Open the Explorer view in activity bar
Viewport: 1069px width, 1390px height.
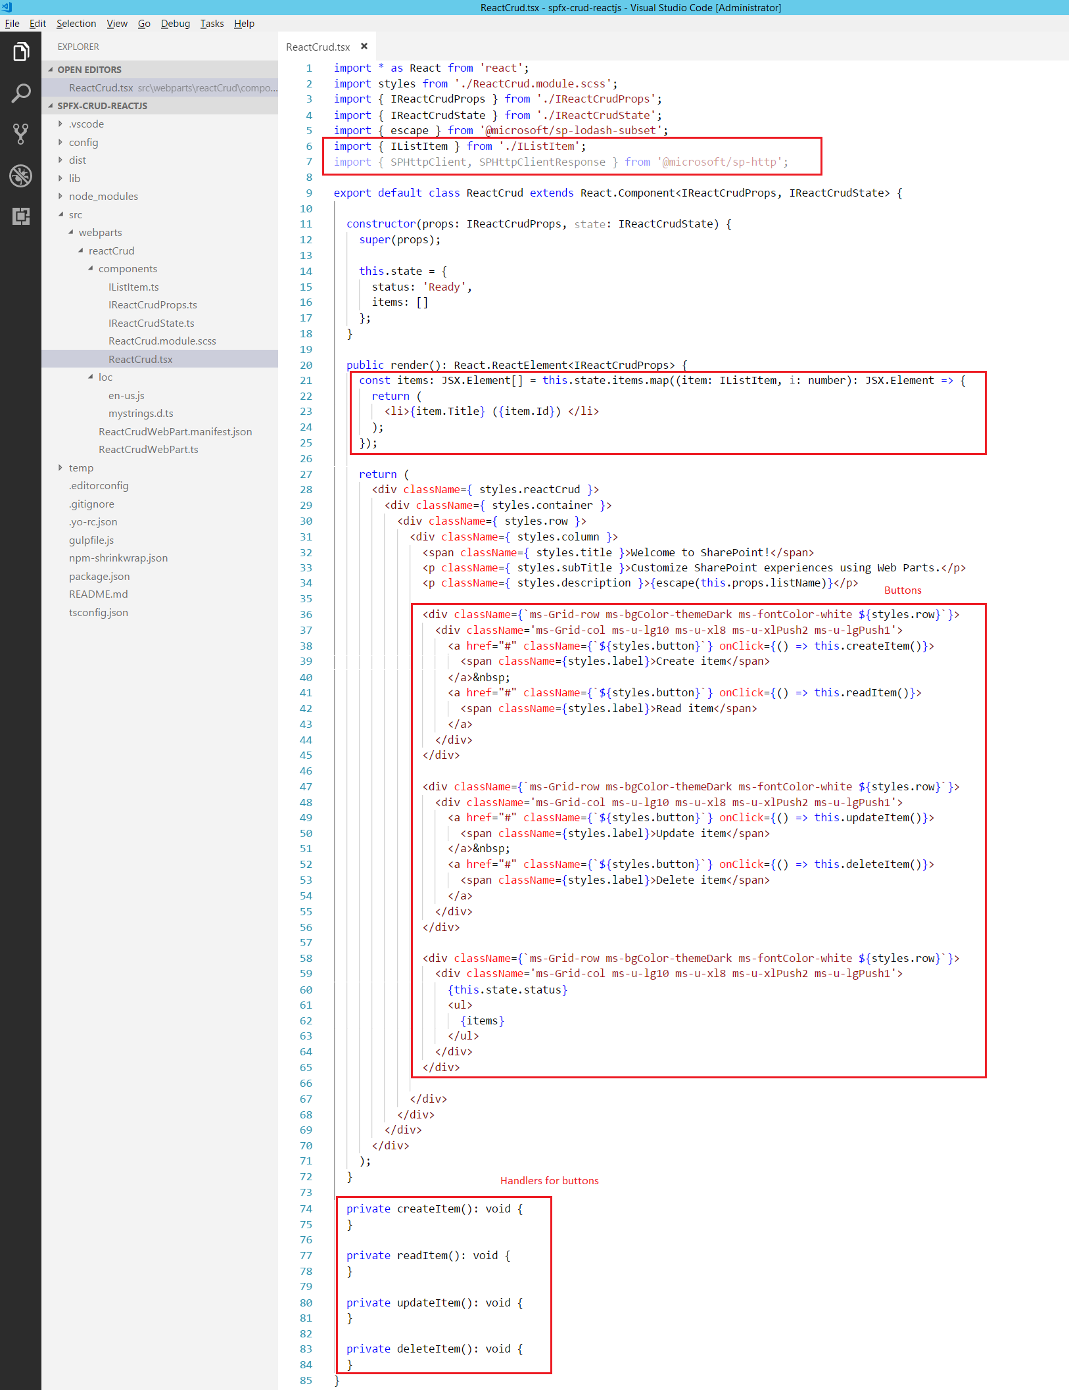[20, 52]
